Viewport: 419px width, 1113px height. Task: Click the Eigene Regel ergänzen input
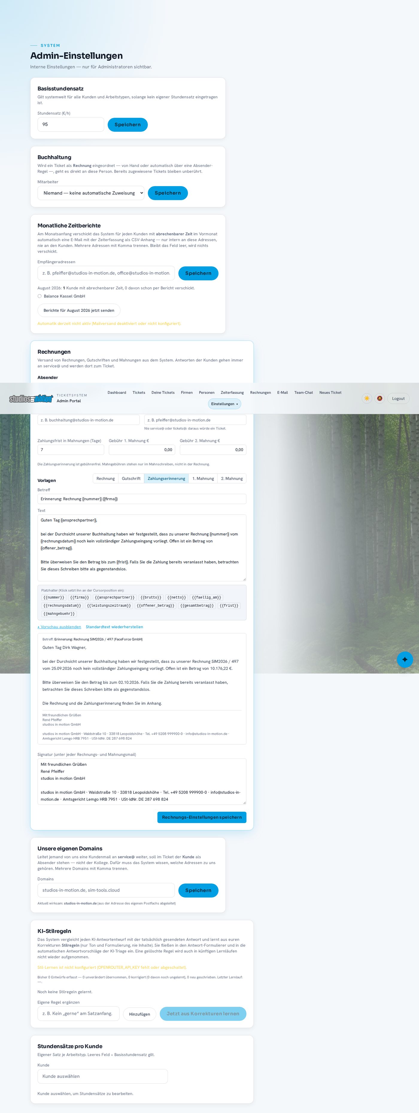click(78, 1013)
